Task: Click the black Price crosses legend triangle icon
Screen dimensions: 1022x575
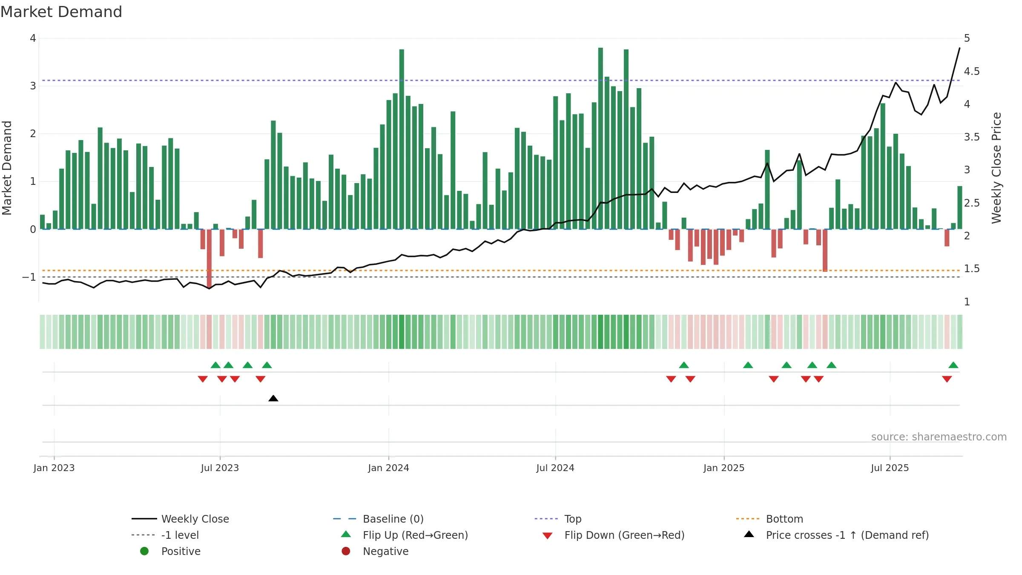Action: click(x=749, y=534)
